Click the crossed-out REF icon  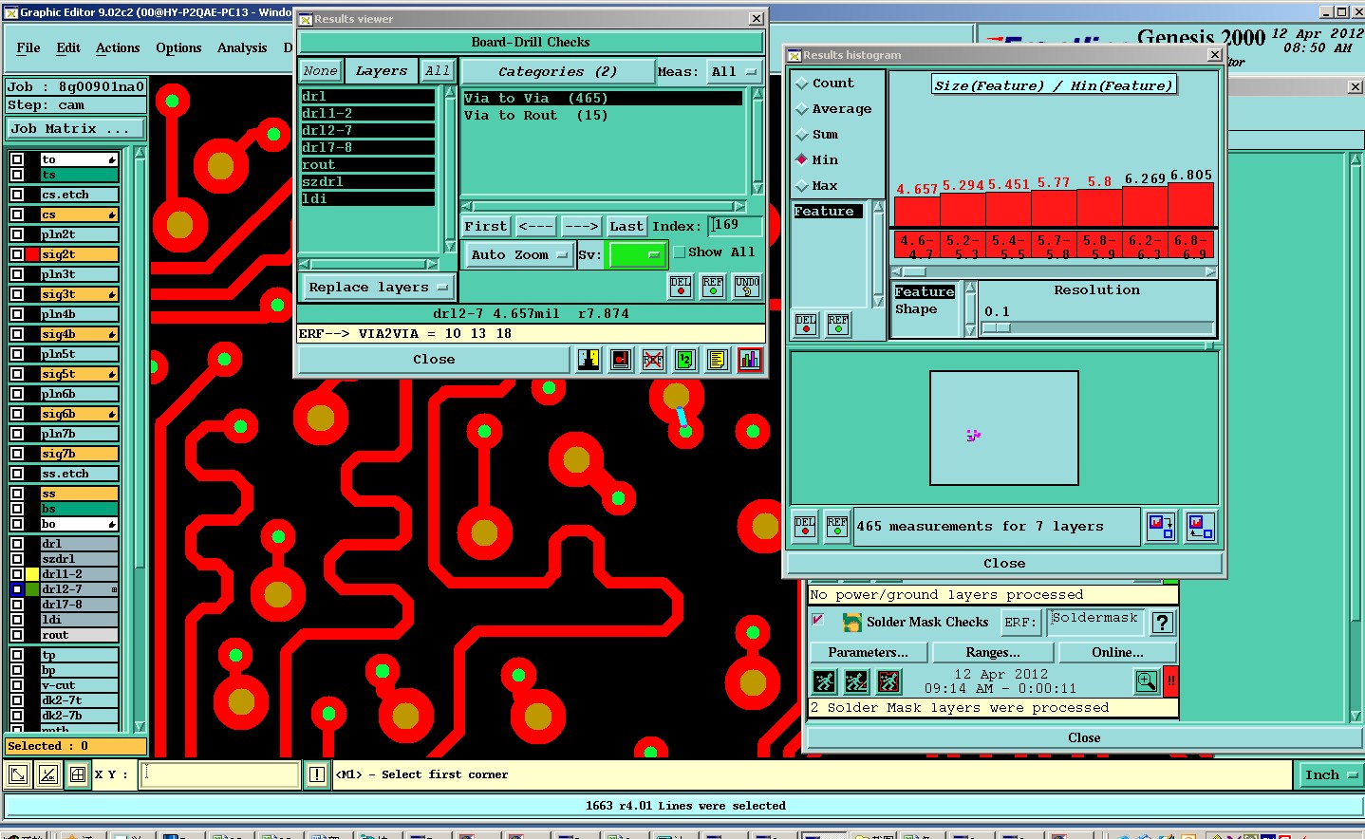(x=653, y=360)
